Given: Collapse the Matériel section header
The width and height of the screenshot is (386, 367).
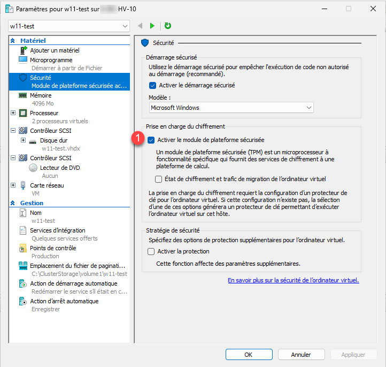Looking at the screenshot, I should coord(13,41).
